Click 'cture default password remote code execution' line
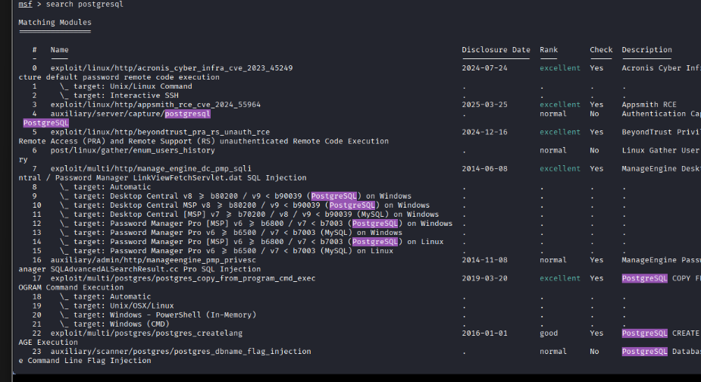This screenshot has width=701, height=382. click(x=119, y=77)
